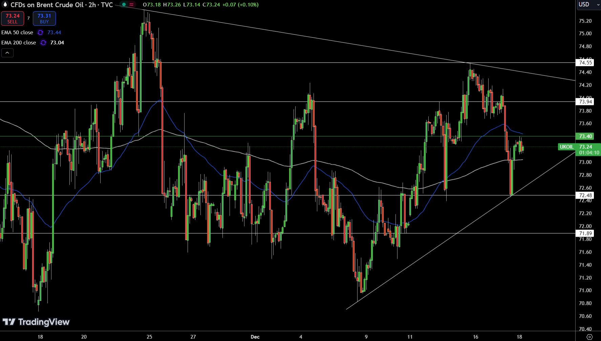Click the spread value 7 between Sell and Buy
The image size is (601, 341).
tap(28, 18)
